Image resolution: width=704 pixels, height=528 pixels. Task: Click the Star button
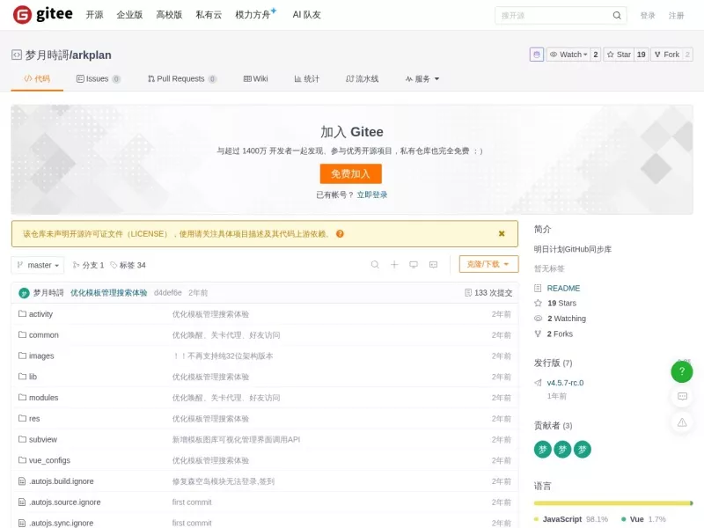click(619, 55)
